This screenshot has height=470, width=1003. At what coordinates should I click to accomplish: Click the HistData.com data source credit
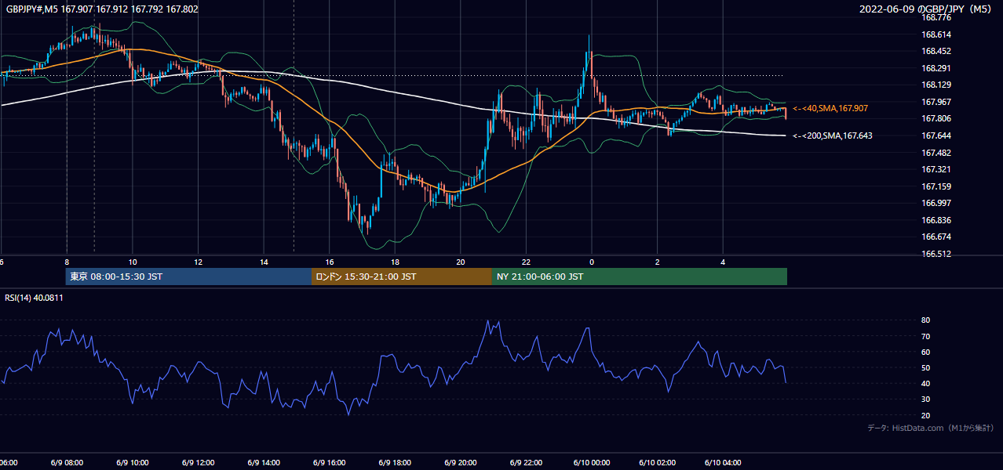pos(931,428)
